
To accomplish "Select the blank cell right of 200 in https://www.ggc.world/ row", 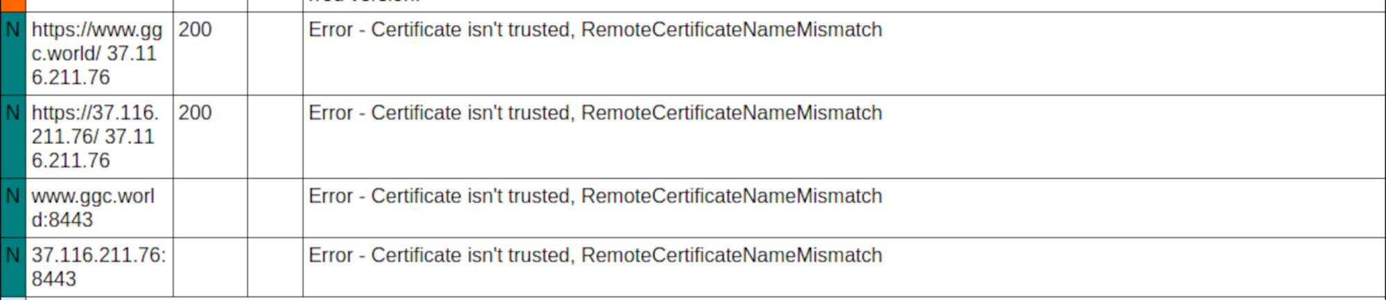I will pyautogui.click(x=275, y=53).
